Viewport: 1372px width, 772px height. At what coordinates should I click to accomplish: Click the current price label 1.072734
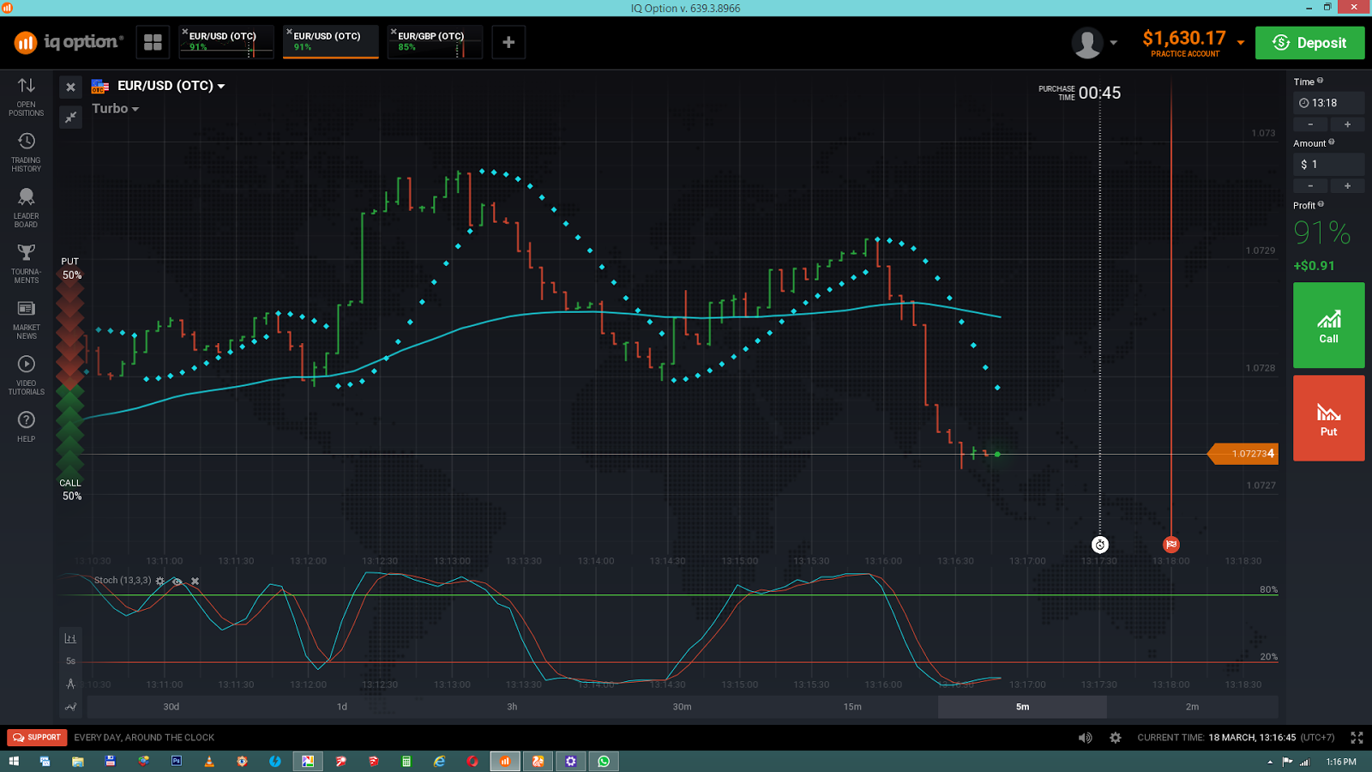(x=1243, y=454)
